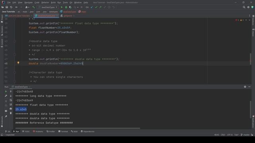This screenshot has height=143, width=255.
Task: Jump to the next highlighted error arrow
Action: [249, 20]
